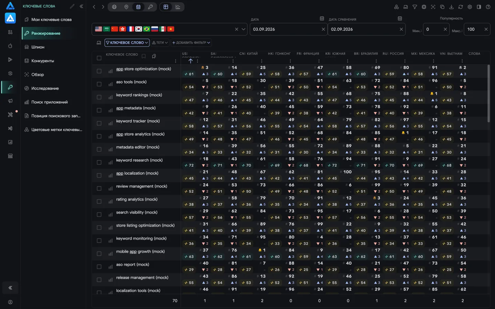The image size is (495, 309).
Task: Check the app metadata (mock) row
Action: click(99, 110)
